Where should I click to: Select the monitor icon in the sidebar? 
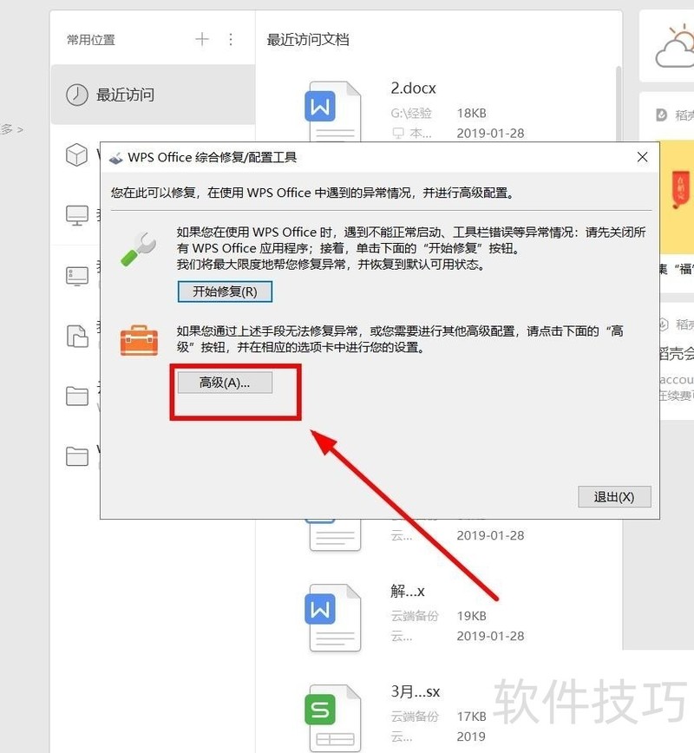77,215
